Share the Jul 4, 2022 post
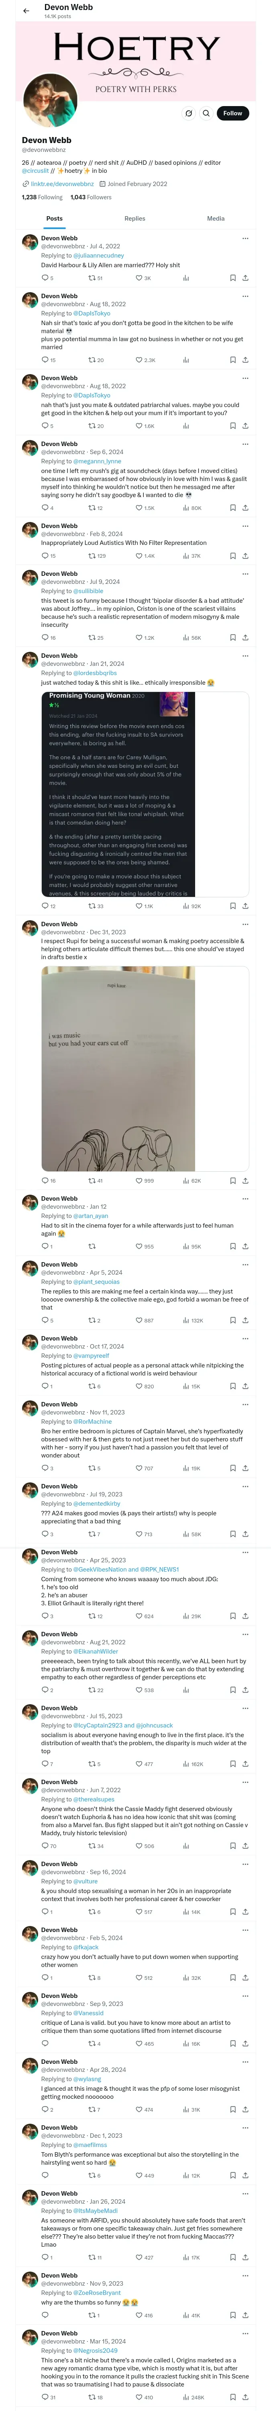 click(245, 278)
